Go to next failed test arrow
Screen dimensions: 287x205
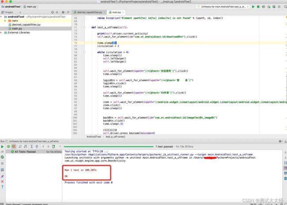click(x=48, y=147)
